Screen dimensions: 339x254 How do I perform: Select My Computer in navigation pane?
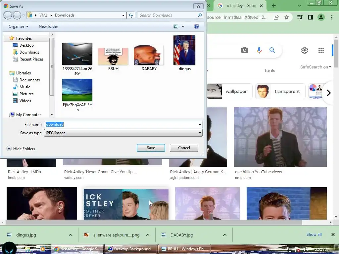point(28,115)
